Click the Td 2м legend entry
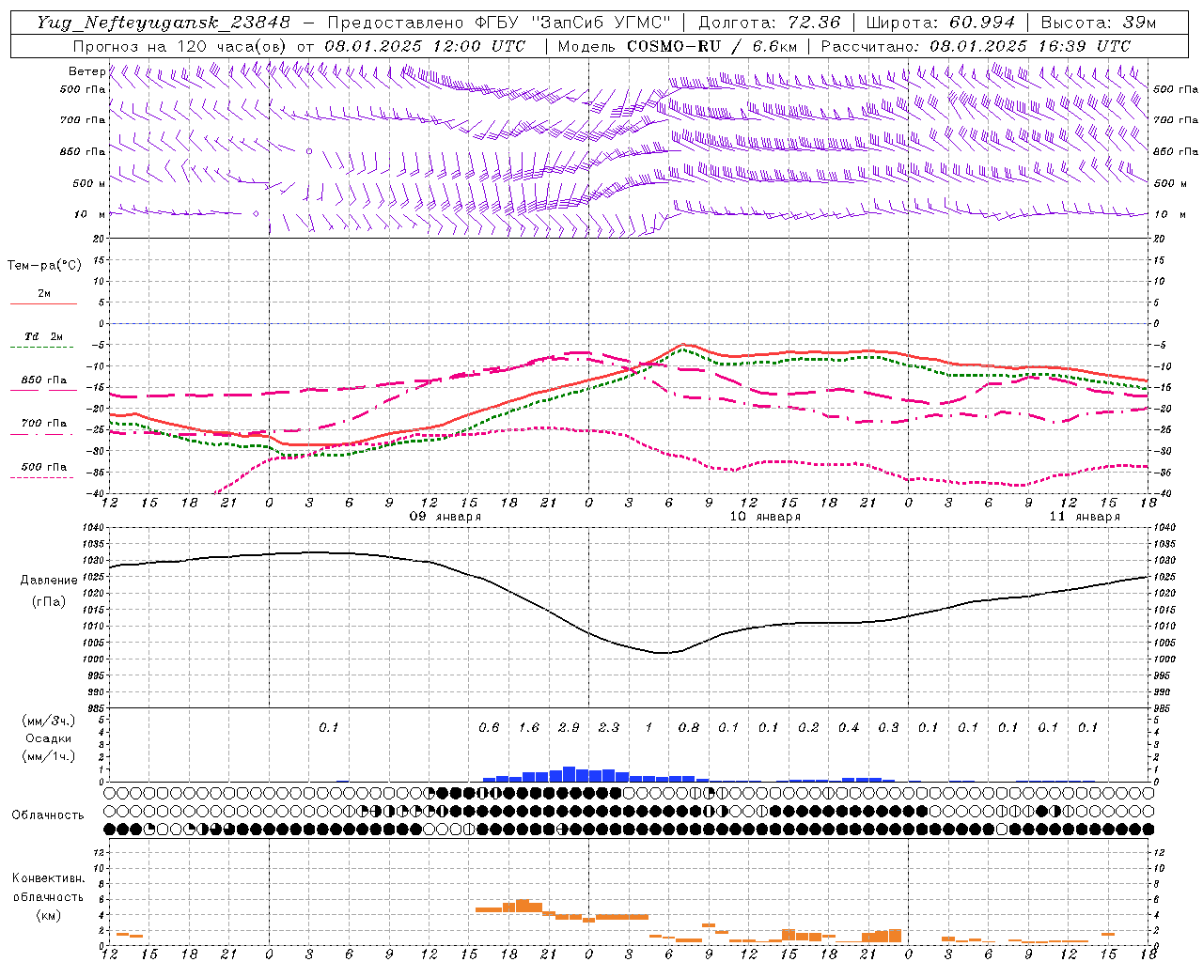Viewport: 1203px width, 962px height. (x=43, y=336)
